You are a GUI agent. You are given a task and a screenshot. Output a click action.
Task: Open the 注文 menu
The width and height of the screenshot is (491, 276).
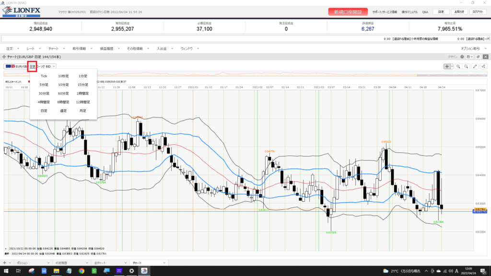pyautogui.click(x=10, y=49)
